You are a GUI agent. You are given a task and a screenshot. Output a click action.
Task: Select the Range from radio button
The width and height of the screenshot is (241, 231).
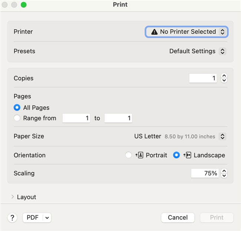click(17, 118)
